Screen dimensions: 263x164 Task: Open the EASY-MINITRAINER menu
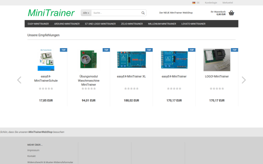(38, 24)
